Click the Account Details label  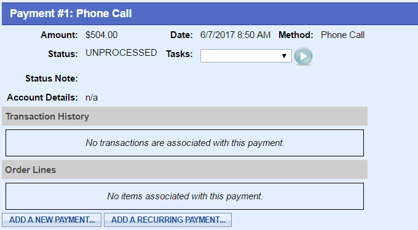(42, 98)
